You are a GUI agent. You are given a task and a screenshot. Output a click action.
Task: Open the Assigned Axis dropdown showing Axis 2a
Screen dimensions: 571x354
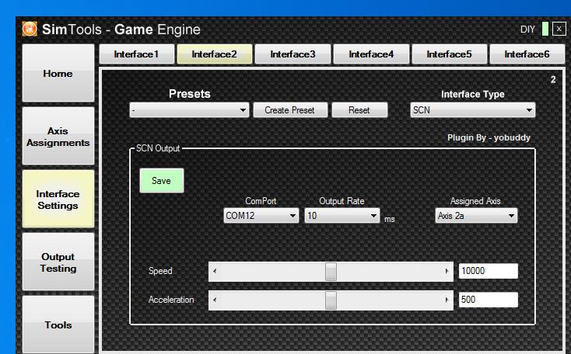pyautogui.click(x=476, y=216)
